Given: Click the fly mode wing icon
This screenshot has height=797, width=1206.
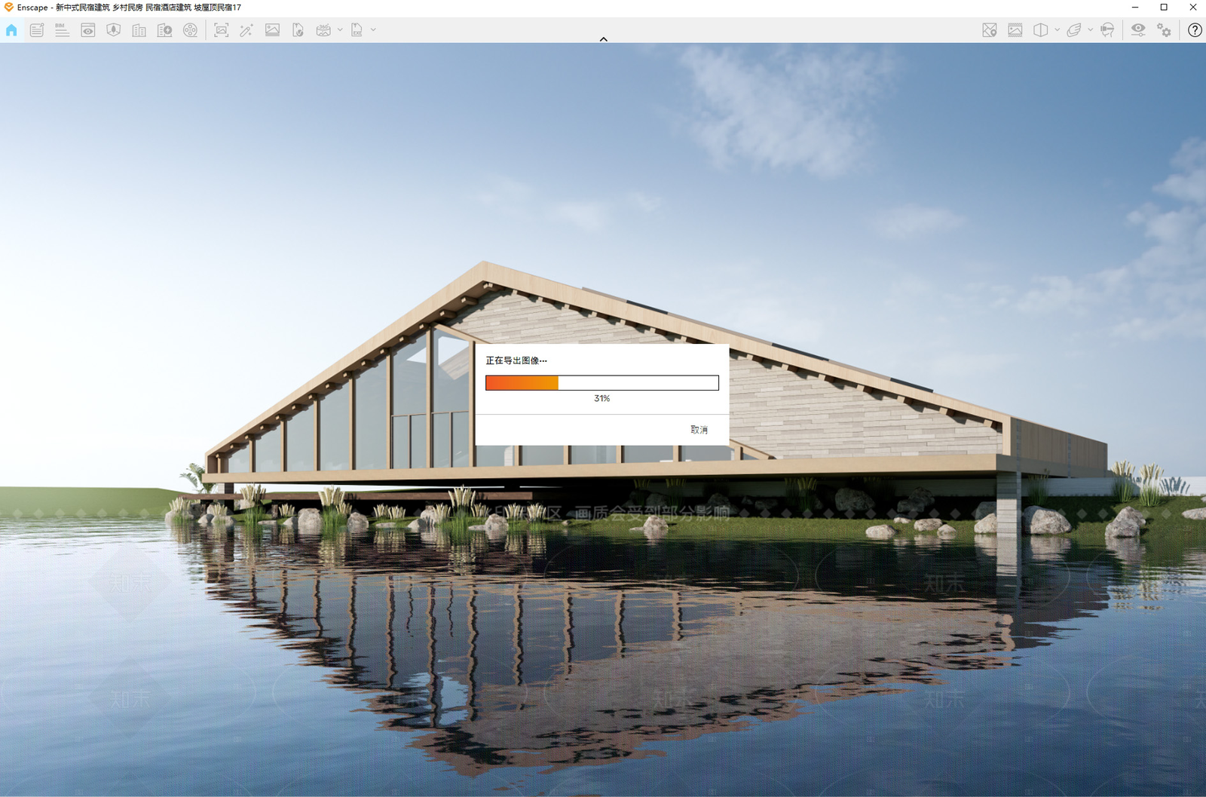Looking at the screenshot, I should 1073,30.
